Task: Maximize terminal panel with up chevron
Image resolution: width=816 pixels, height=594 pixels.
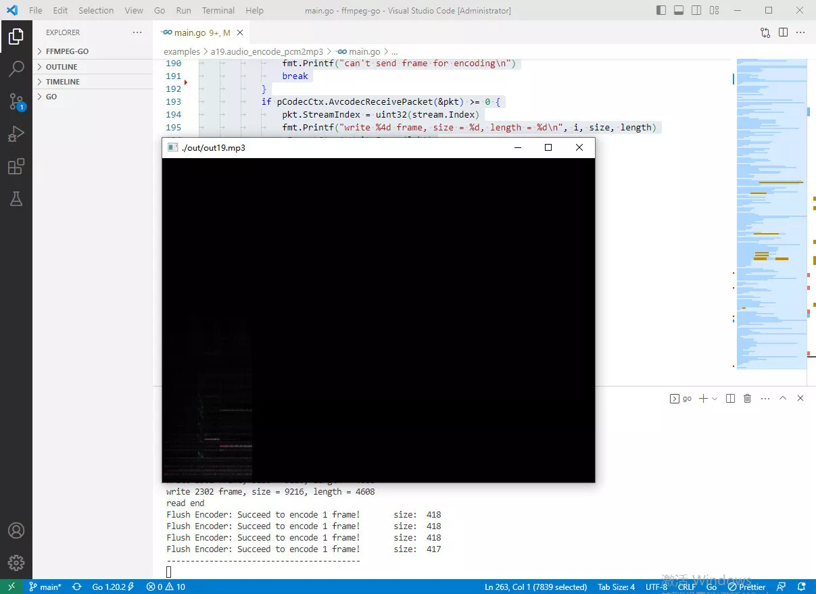Action: pos(783,399)
